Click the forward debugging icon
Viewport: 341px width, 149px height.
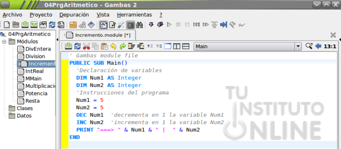tap(205, 25)
